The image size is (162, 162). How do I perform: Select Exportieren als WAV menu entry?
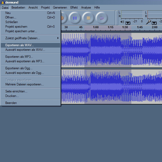click(x=20, y=45)
